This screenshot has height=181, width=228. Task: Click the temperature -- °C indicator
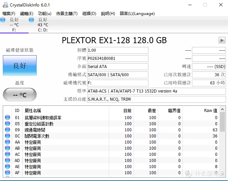(x=20, y=95)
